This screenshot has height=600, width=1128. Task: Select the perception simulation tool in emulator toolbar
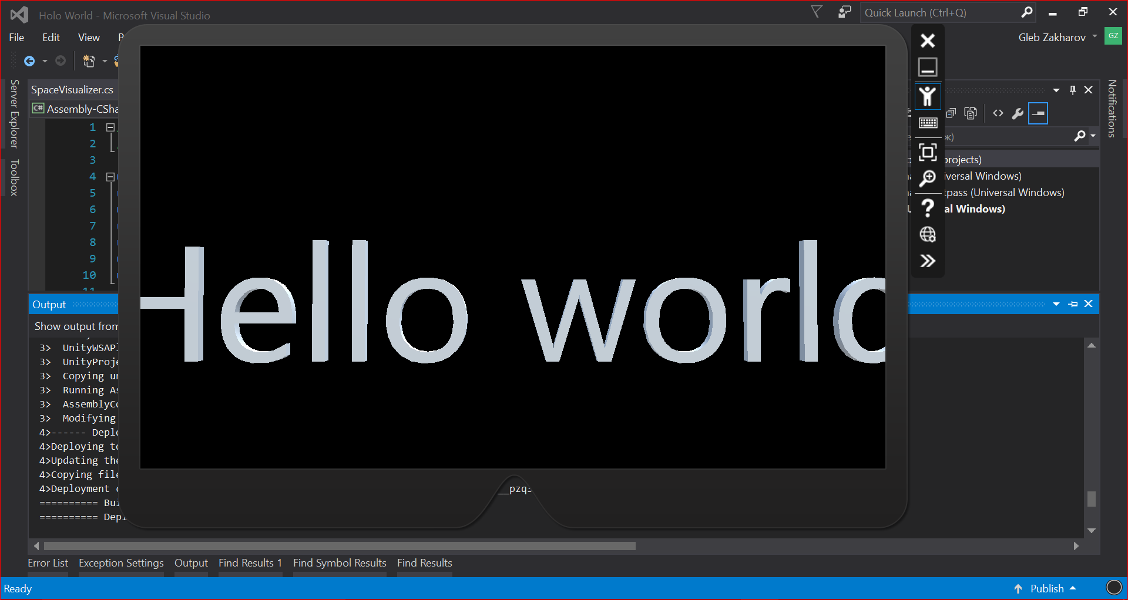tap(928, 96)
